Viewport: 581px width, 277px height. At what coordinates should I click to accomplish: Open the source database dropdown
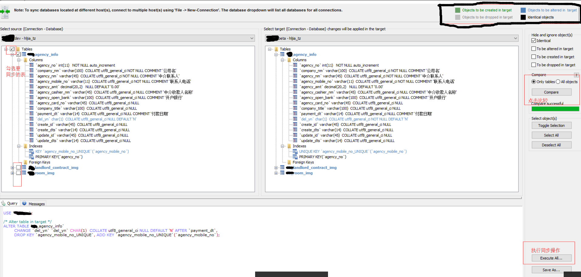pos(252,38)
